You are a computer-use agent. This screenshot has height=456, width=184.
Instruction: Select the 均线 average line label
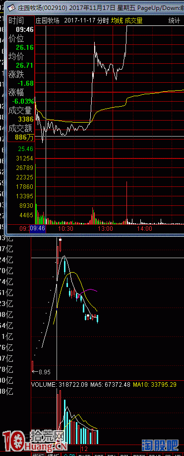pos(117,20)
